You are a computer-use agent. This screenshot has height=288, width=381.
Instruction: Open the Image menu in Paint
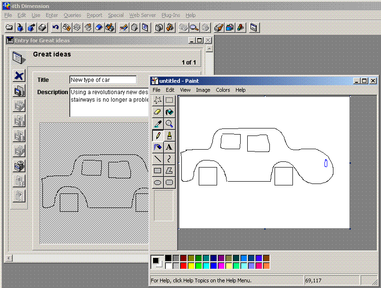(x=203, y=90)
